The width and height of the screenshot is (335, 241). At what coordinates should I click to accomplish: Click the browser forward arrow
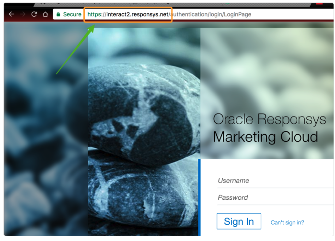(x=23, y=14)
